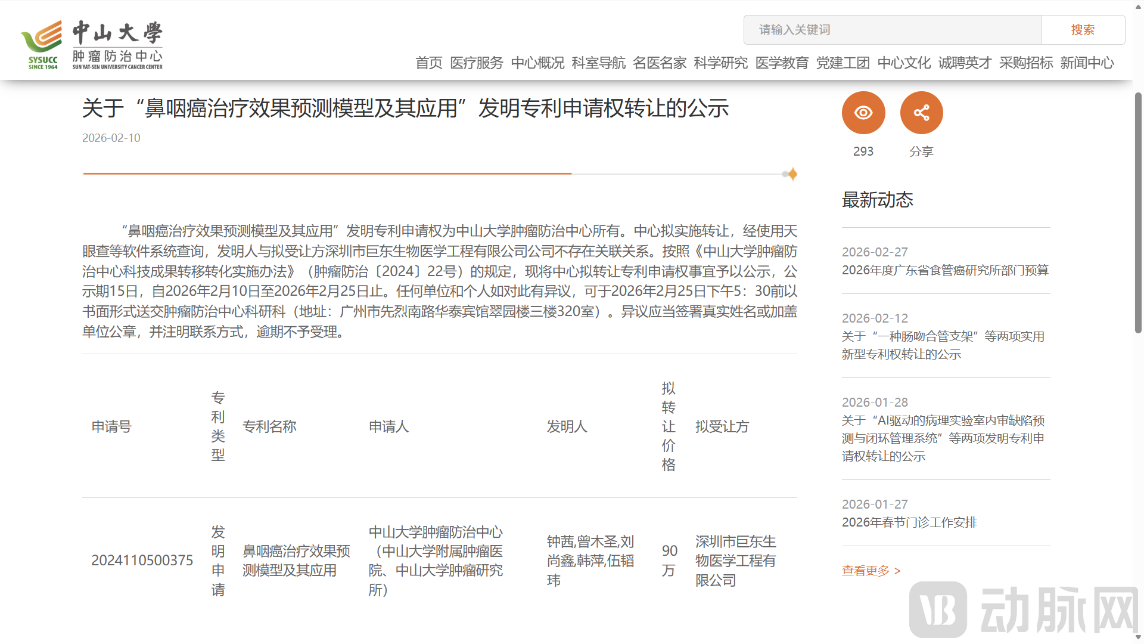1144x644 pixels.
Task: Open the 采购招标 menu item
Action: (x=1025, y=63)
